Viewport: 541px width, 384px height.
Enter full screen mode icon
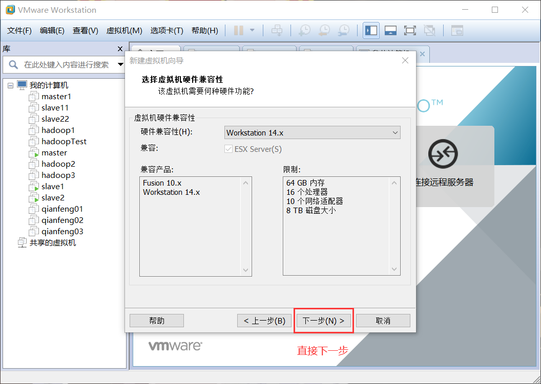[x=410, y=31]
